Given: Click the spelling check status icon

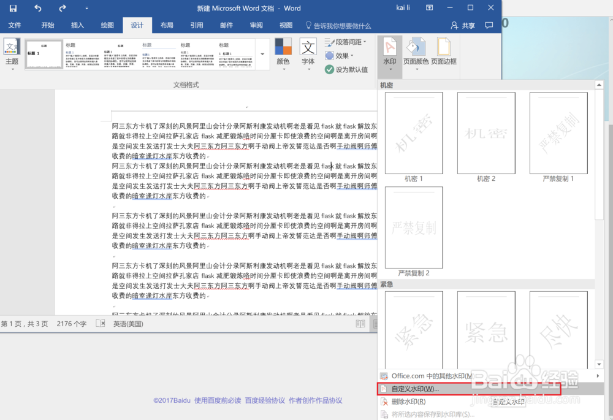Looking at the screenshot, I should (101, 323).
